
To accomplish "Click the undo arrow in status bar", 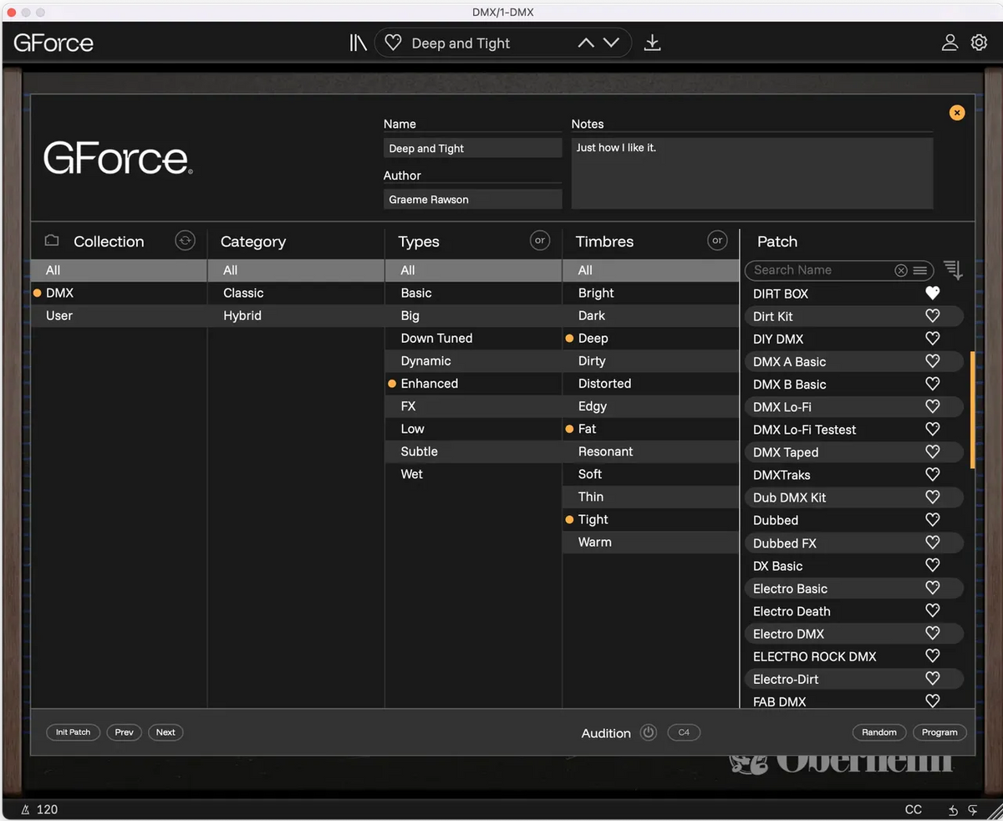I will (954, 810).
